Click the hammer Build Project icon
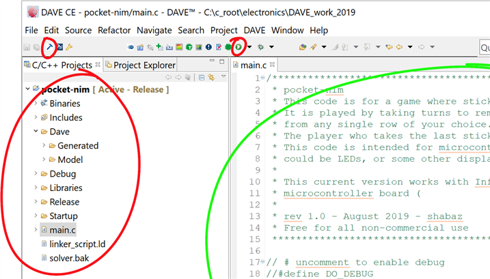 coord(49,47)
